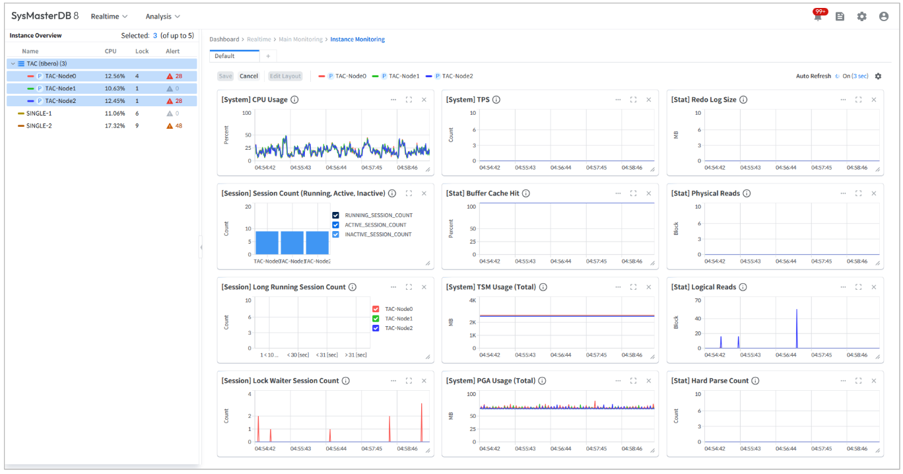903x474 pixels.
Task: Toggle TAC-Node0 legend checkbox in Long Running chart
Action: pyautogui.click(x=376, y=309)
